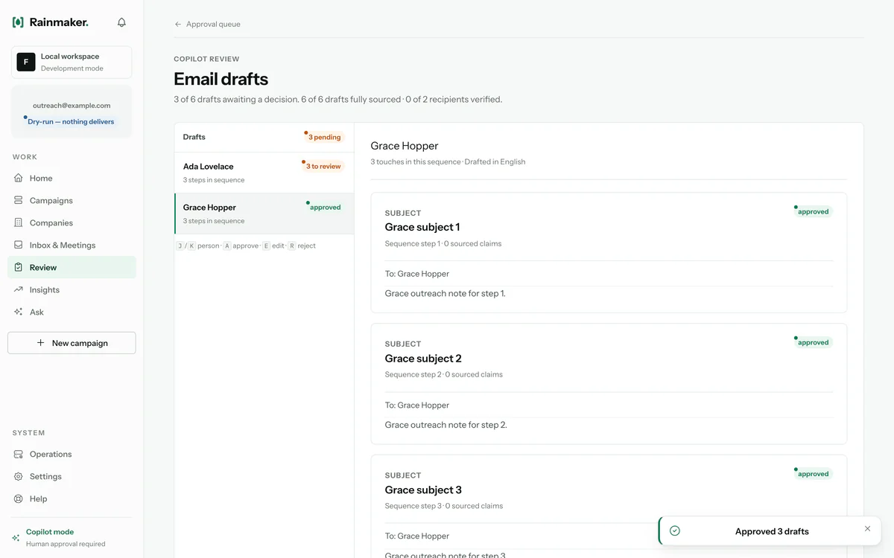Viewport: 894px width, 558px height.
Task: Open Operations under System
Action: coord(72,454)
